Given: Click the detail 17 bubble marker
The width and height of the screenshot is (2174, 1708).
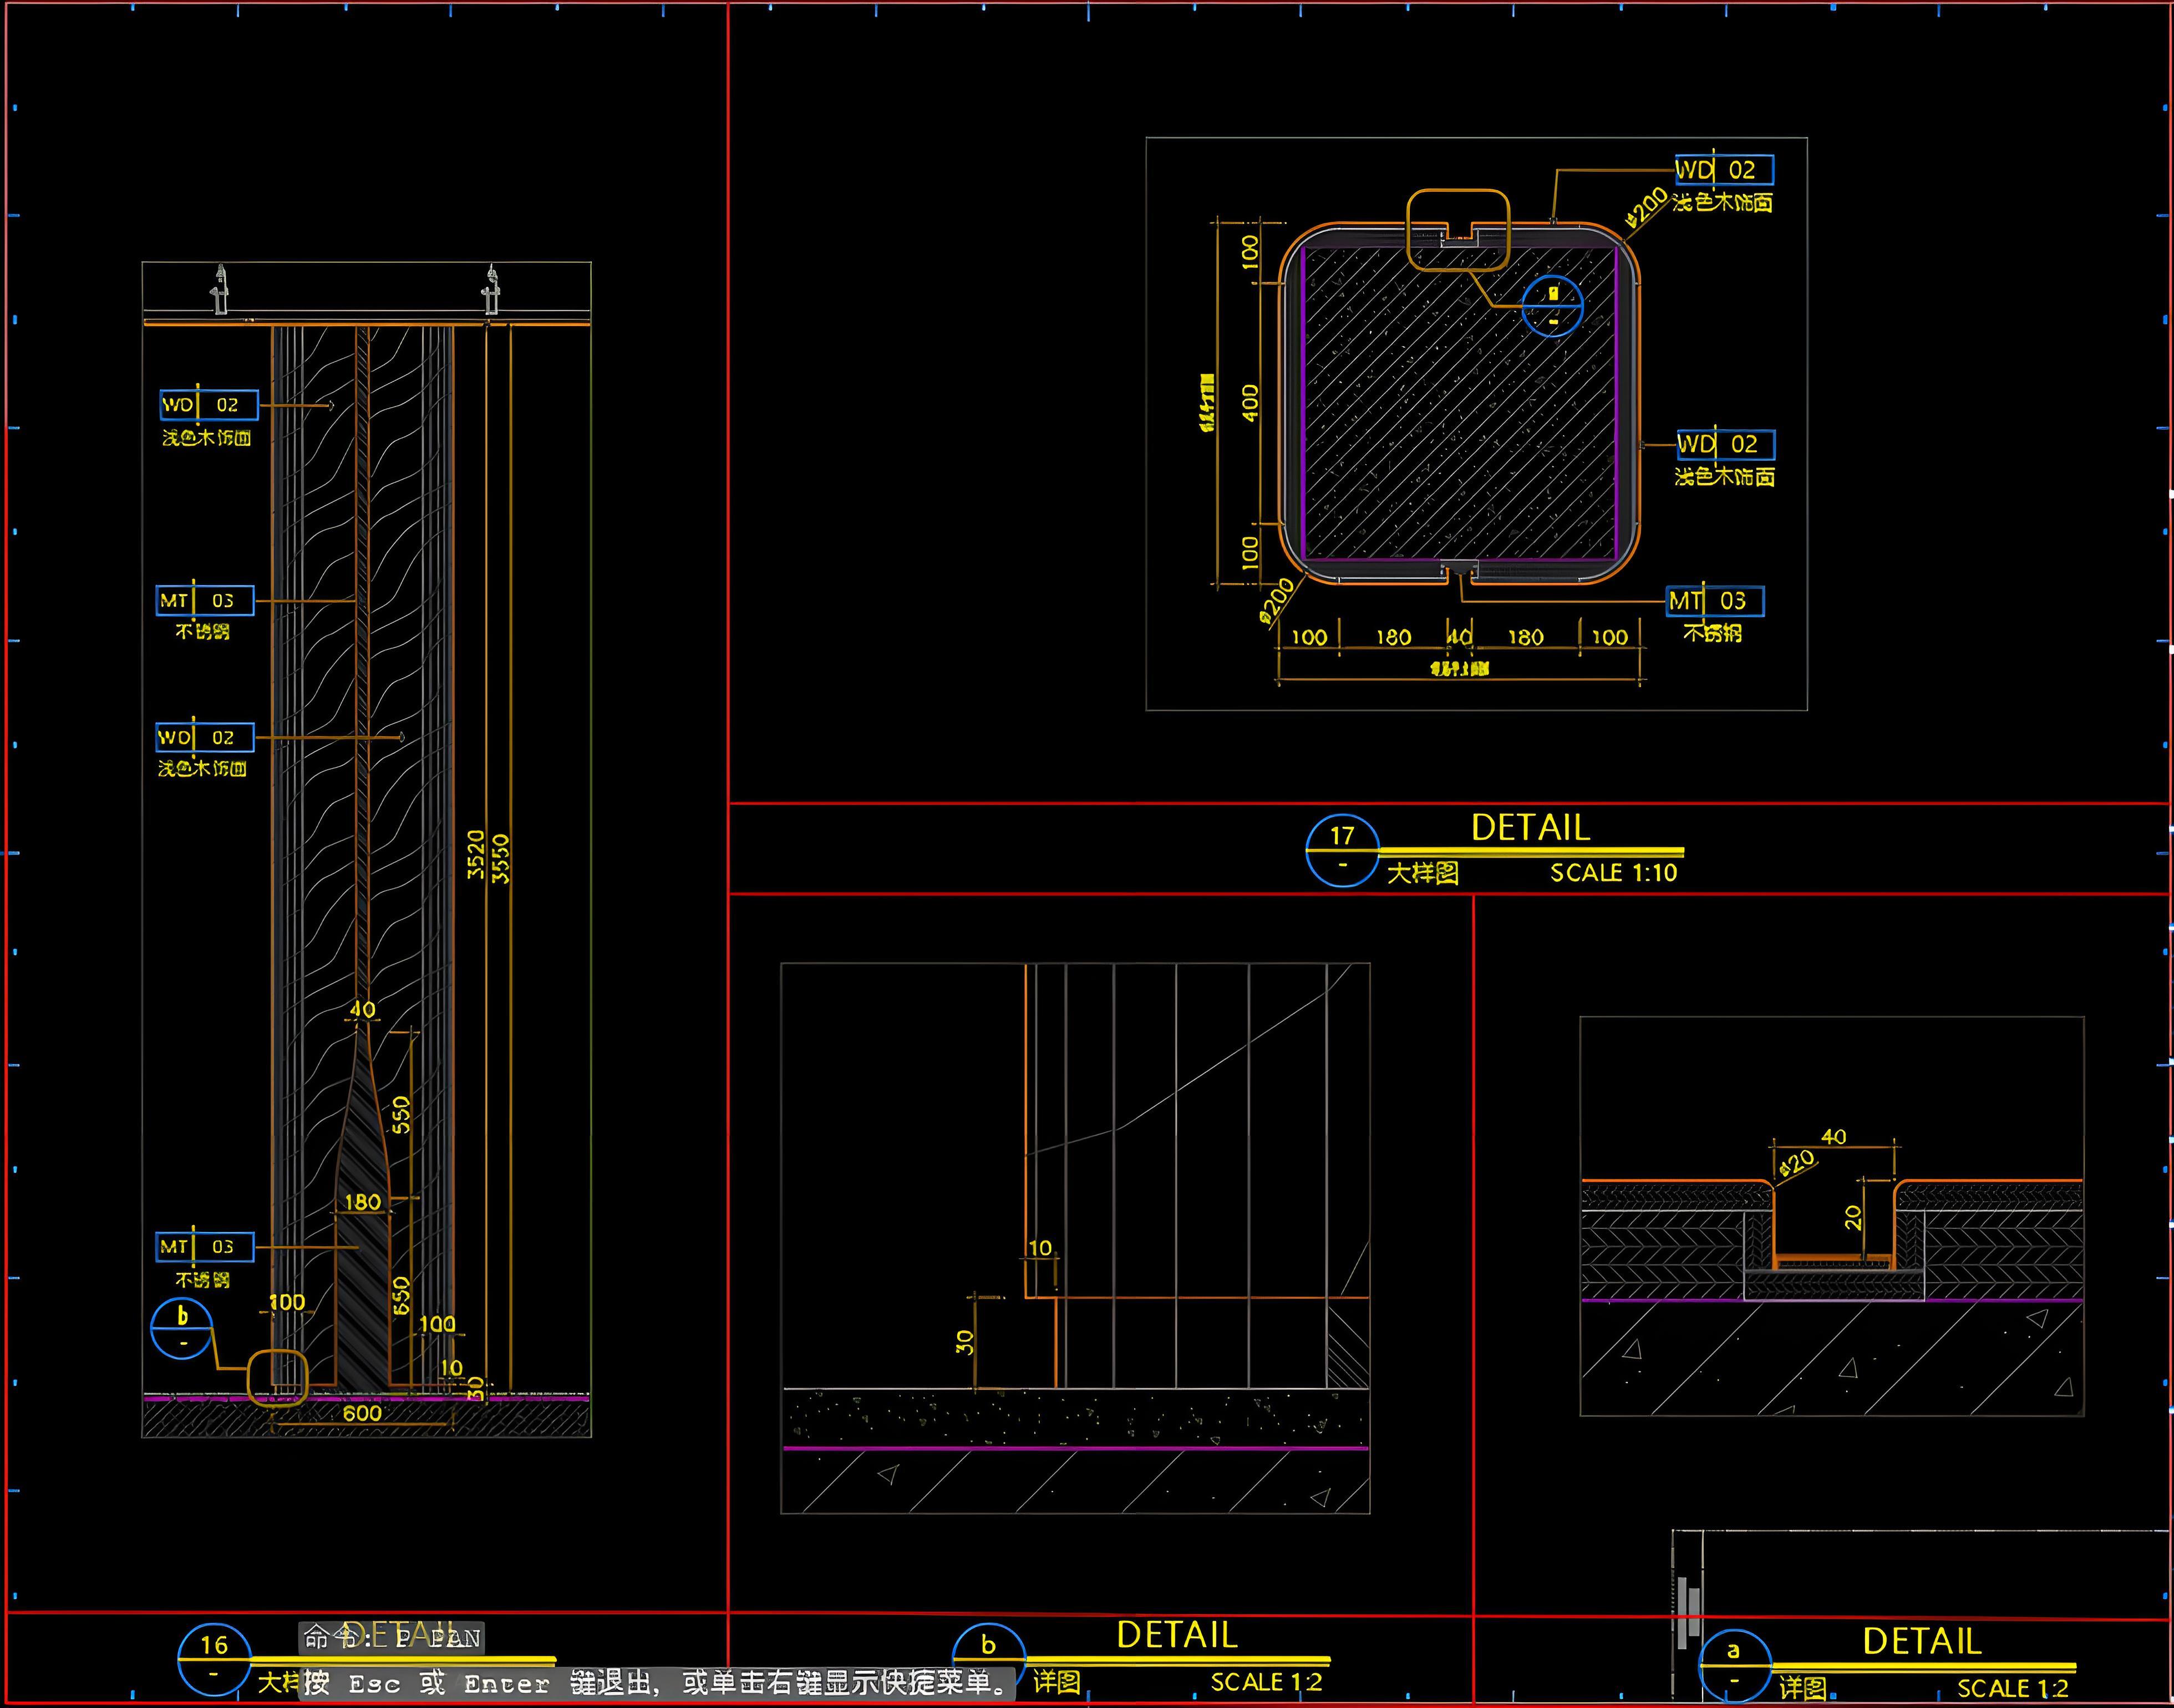Looking at the screenshot, I should pyautogui.click(x=1342, y=850).
